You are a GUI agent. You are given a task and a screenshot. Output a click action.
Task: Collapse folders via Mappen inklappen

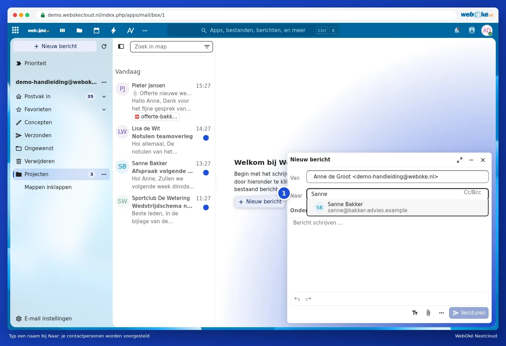[48, 187]
